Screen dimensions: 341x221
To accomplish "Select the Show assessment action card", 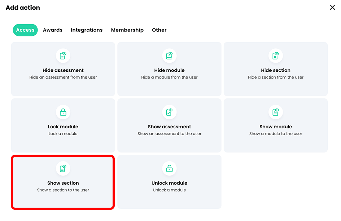I will tap(169, 125).
